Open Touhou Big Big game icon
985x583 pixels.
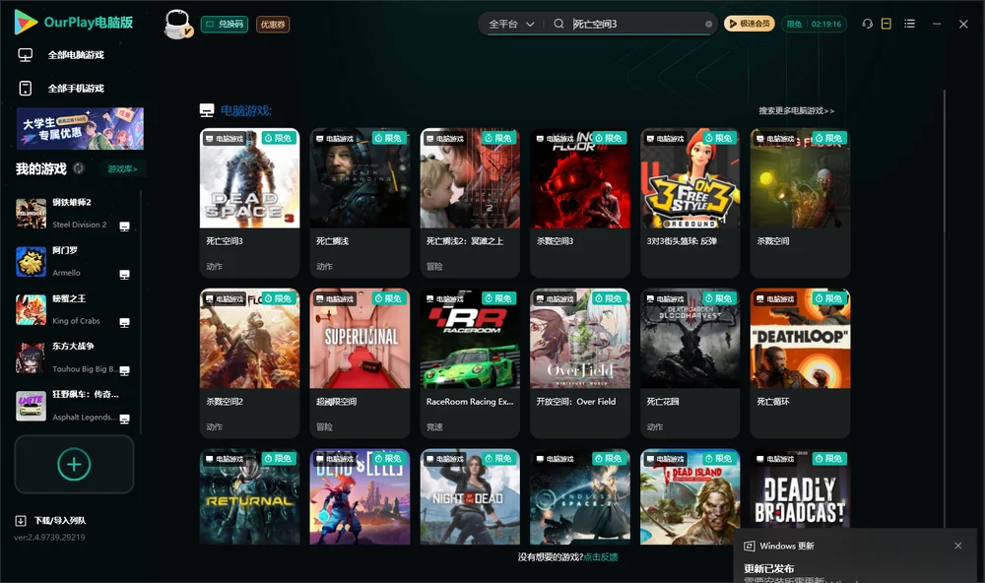31,357
